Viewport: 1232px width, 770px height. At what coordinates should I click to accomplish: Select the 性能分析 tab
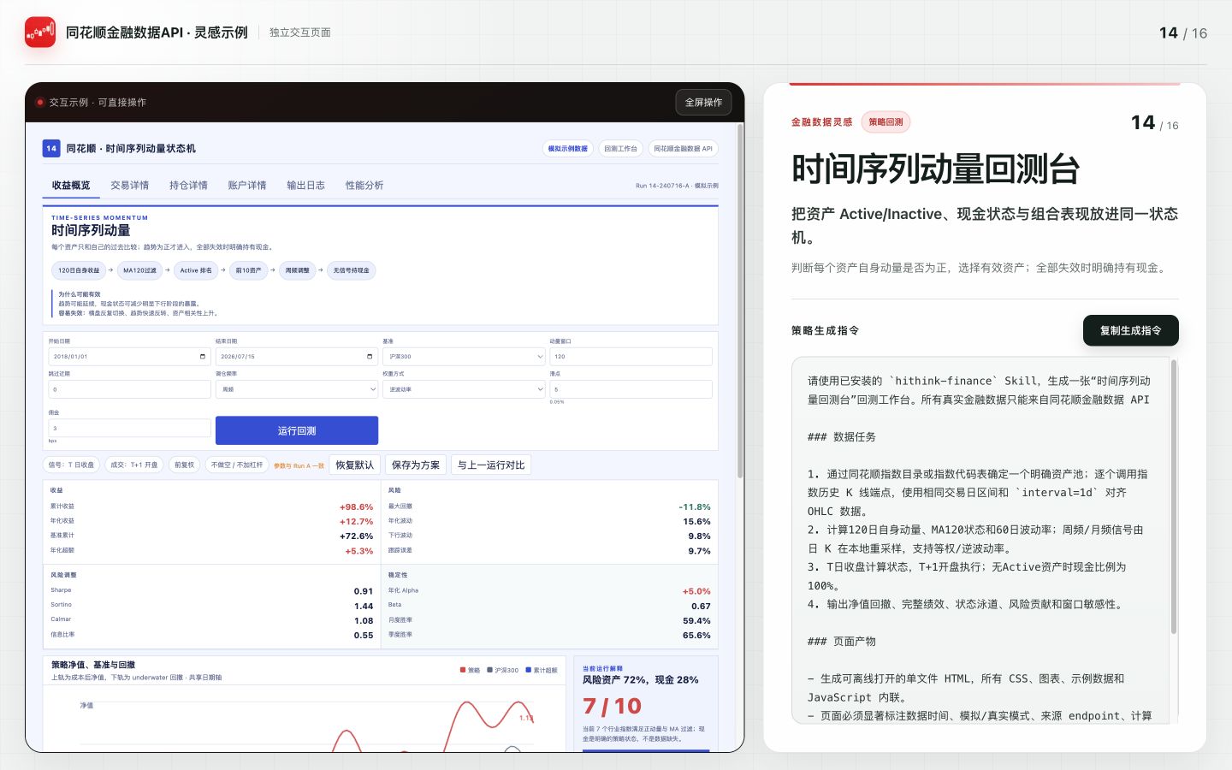364,185
